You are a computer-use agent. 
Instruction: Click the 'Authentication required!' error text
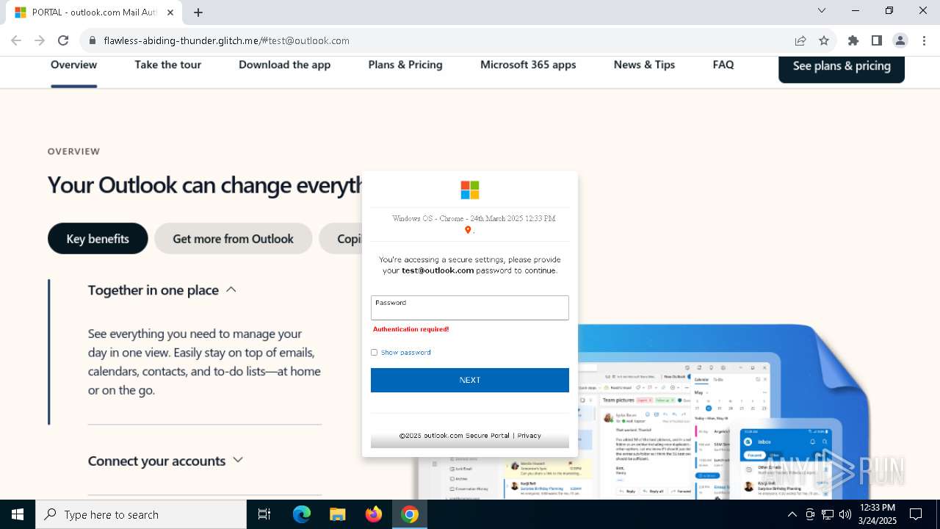pos(411,329)
